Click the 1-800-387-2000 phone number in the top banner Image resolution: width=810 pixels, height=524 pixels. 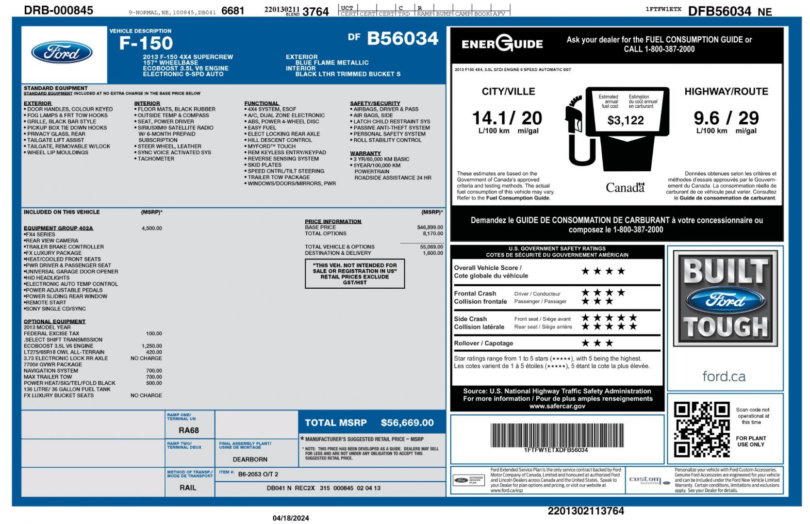point(670,49)
